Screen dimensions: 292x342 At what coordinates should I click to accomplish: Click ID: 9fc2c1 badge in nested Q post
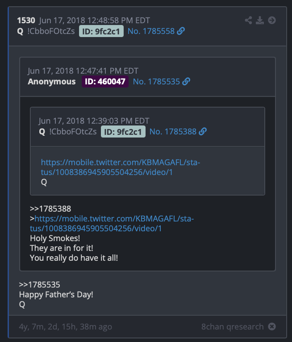click(x=123, y=132)
